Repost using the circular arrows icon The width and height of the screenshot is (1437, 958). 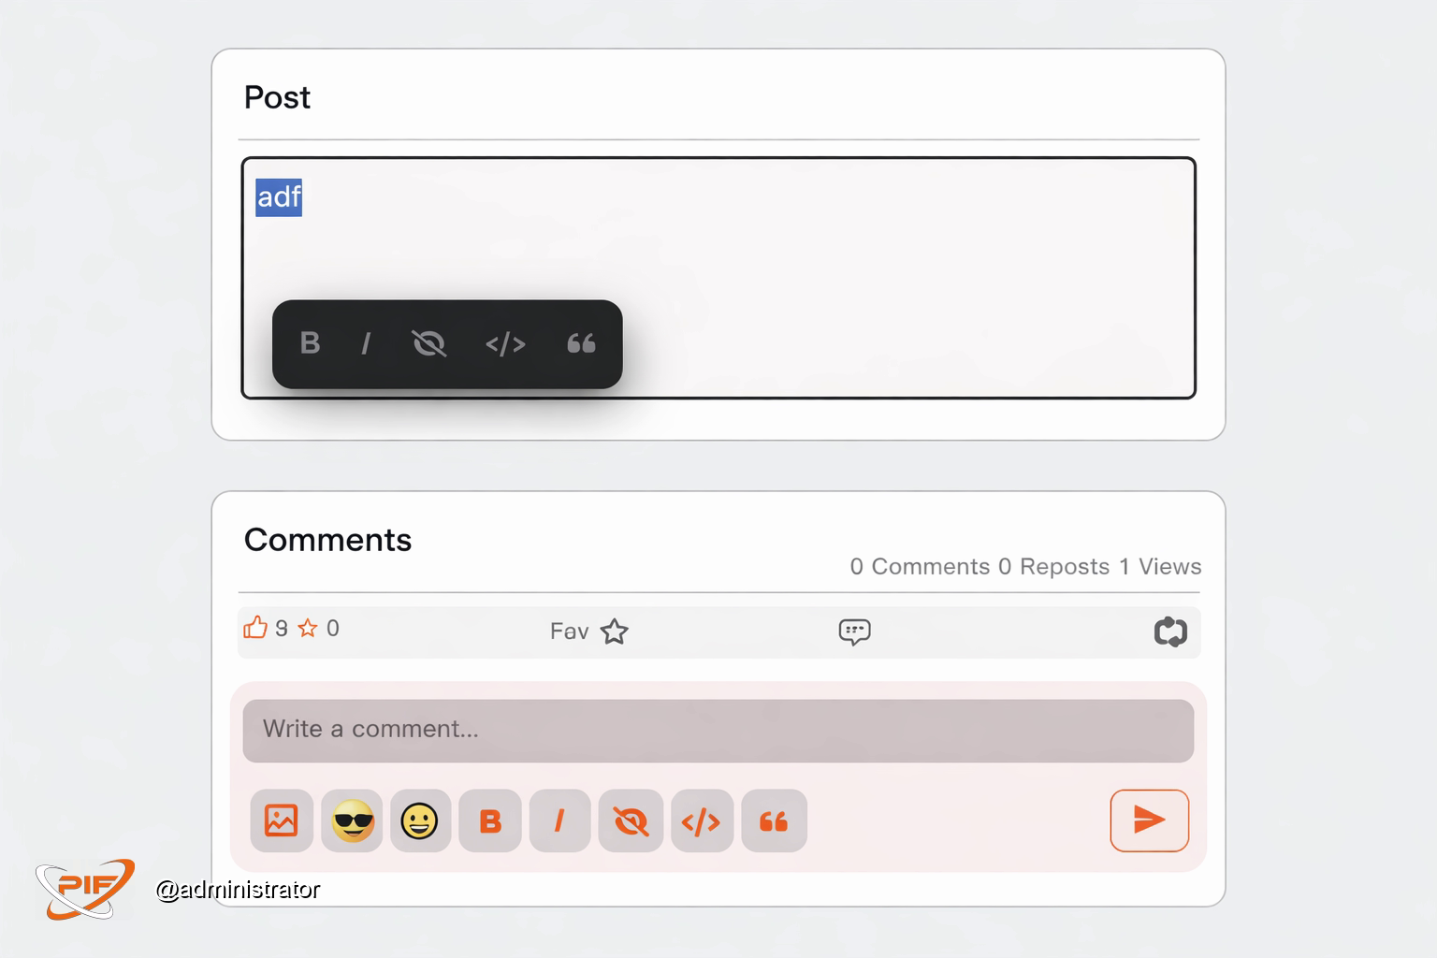[1170, 631]
